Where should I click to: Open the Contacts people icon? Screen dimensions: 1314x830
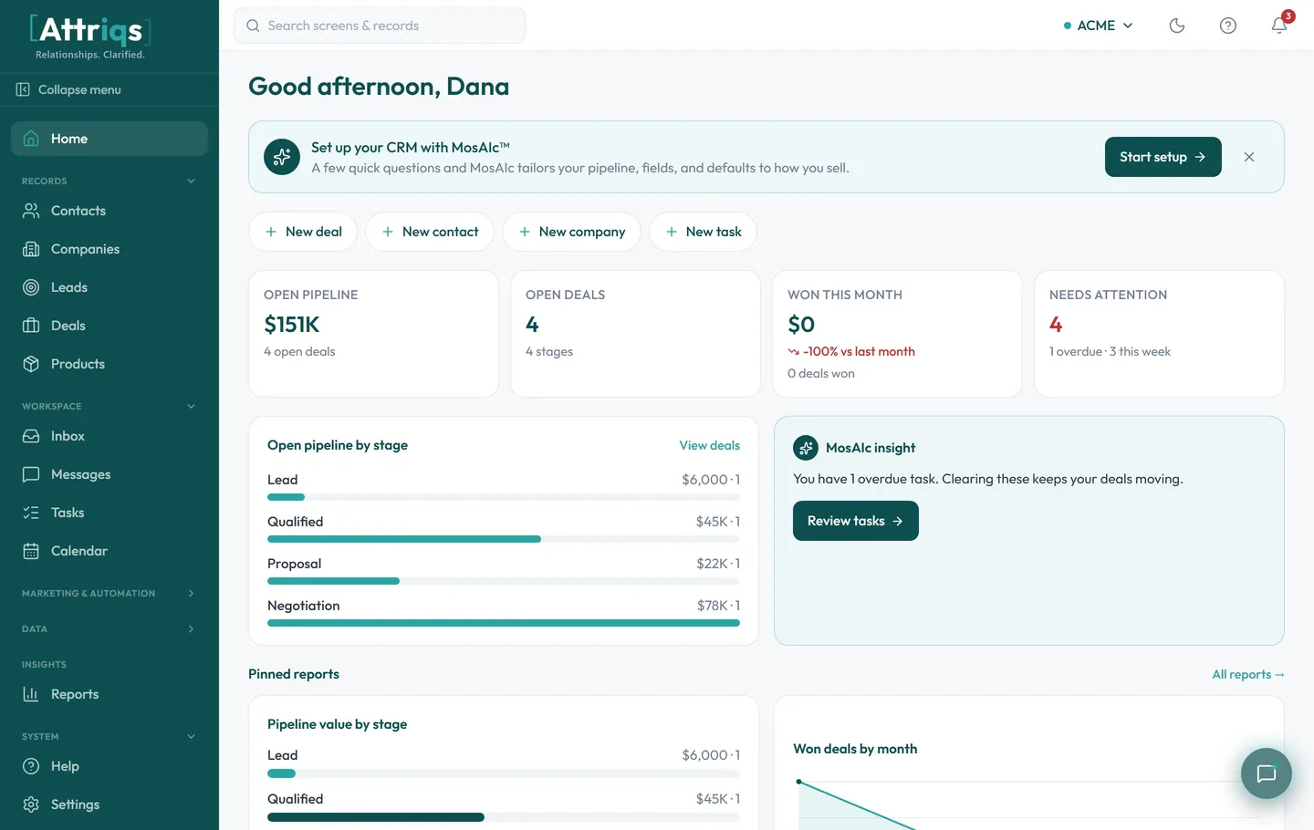(31, 211)
